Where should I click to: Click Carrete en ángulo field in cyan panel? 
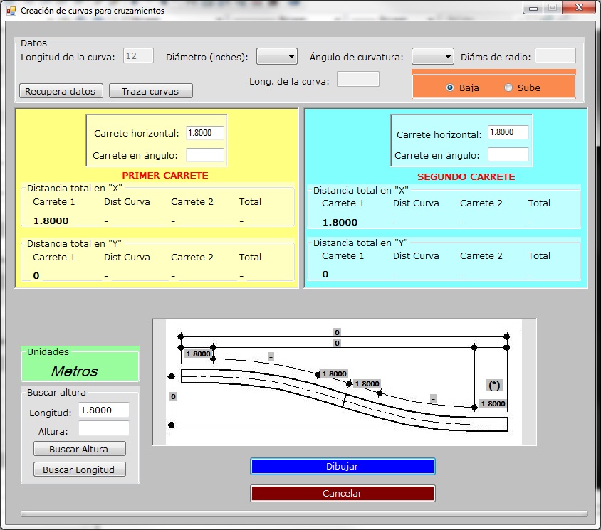(x=508, y=154)
